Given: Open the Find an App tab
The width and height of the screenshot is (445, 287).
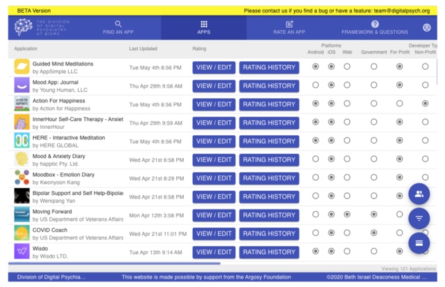Looking at the screenshot, I should click(118, 28).
